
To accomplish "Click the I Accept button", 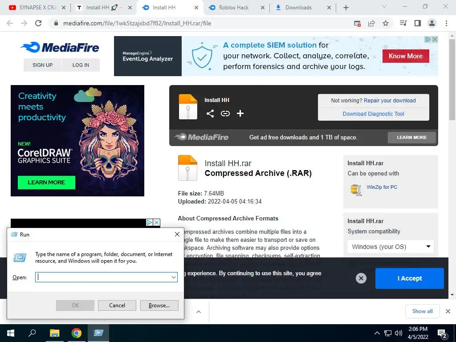I will pyautogui.click(x=410, y=278).
